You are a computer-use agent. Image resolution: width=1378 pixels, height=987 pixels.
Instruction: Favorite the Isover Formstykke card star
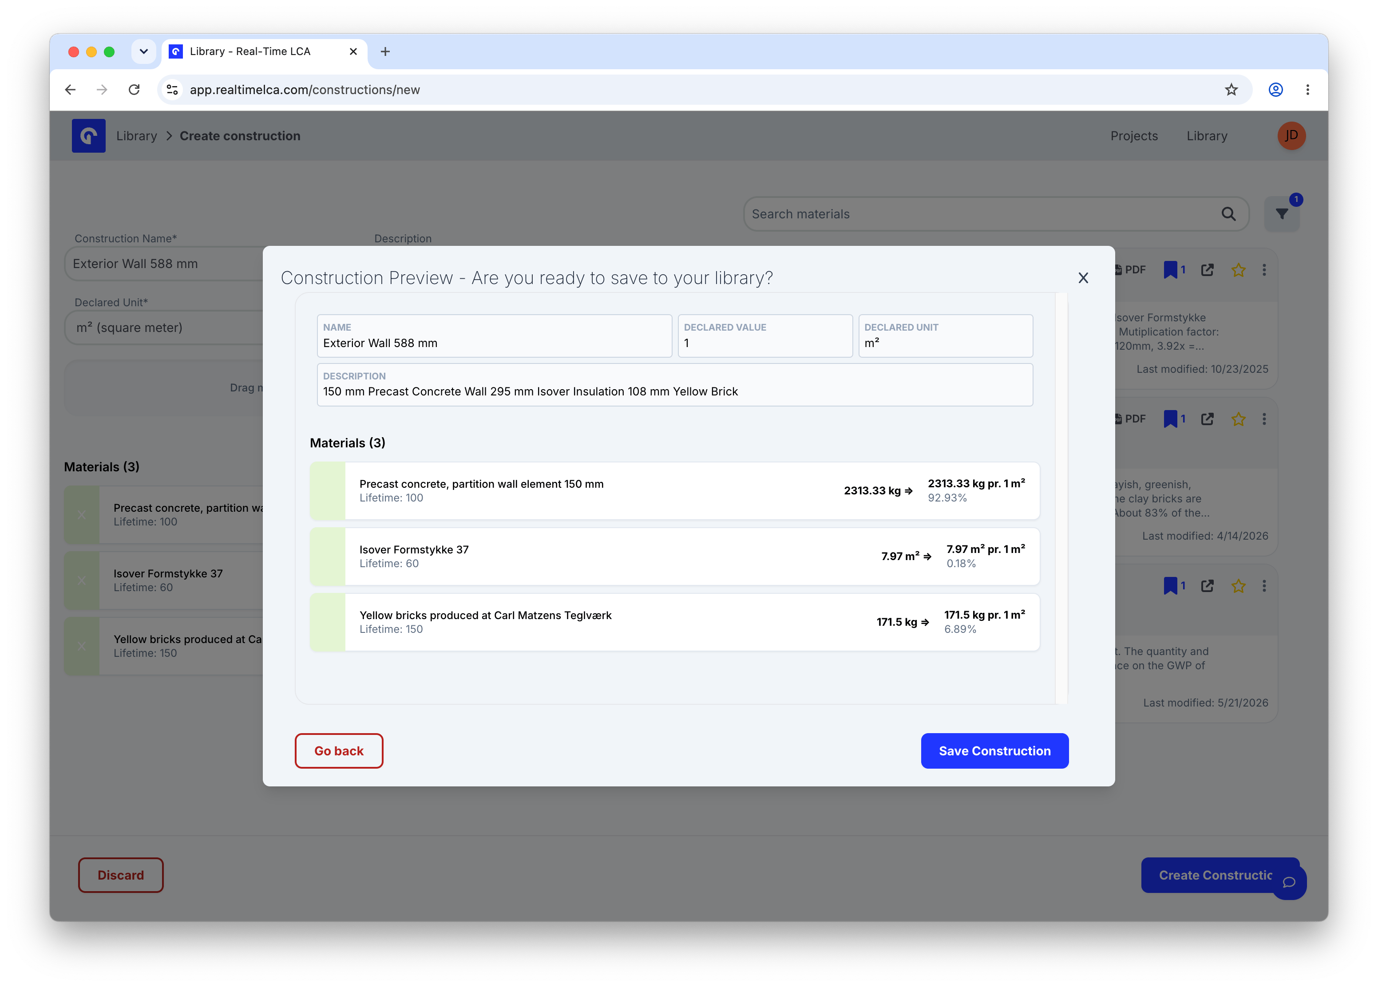1238,270
